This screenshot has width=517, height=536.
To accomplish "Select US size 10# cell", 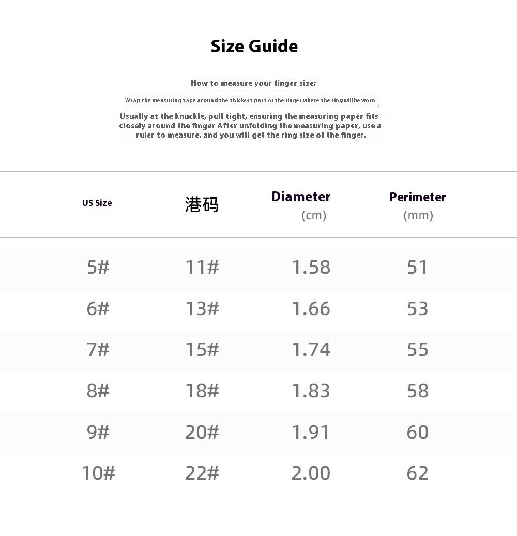I will [x=98, y=473].
